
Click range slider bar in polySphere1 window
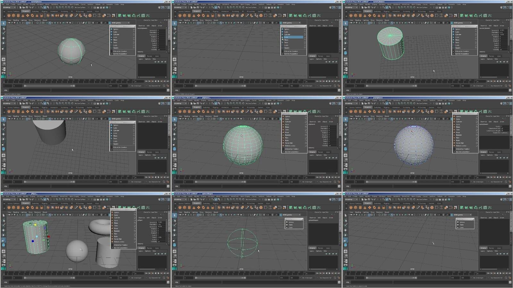392,182
